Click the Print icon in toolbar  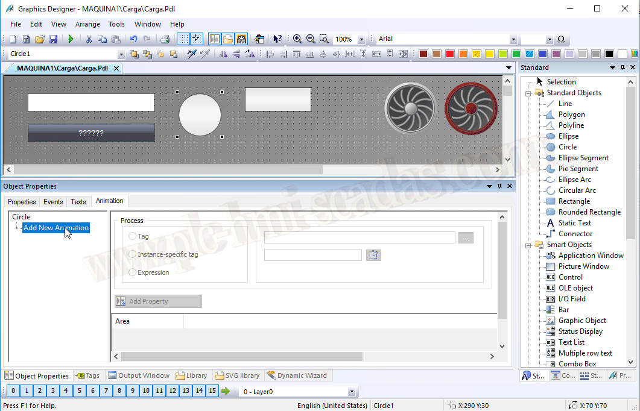pyautogui.click(x=165, y=39)
